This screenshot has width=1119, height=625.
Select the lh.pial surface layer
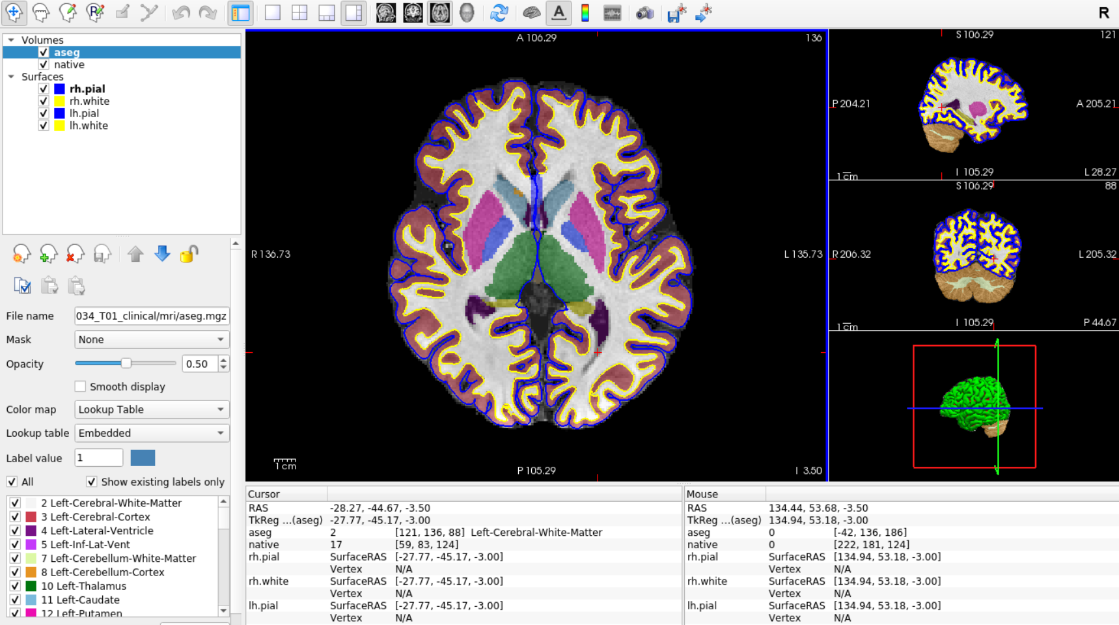click(84, 113)
